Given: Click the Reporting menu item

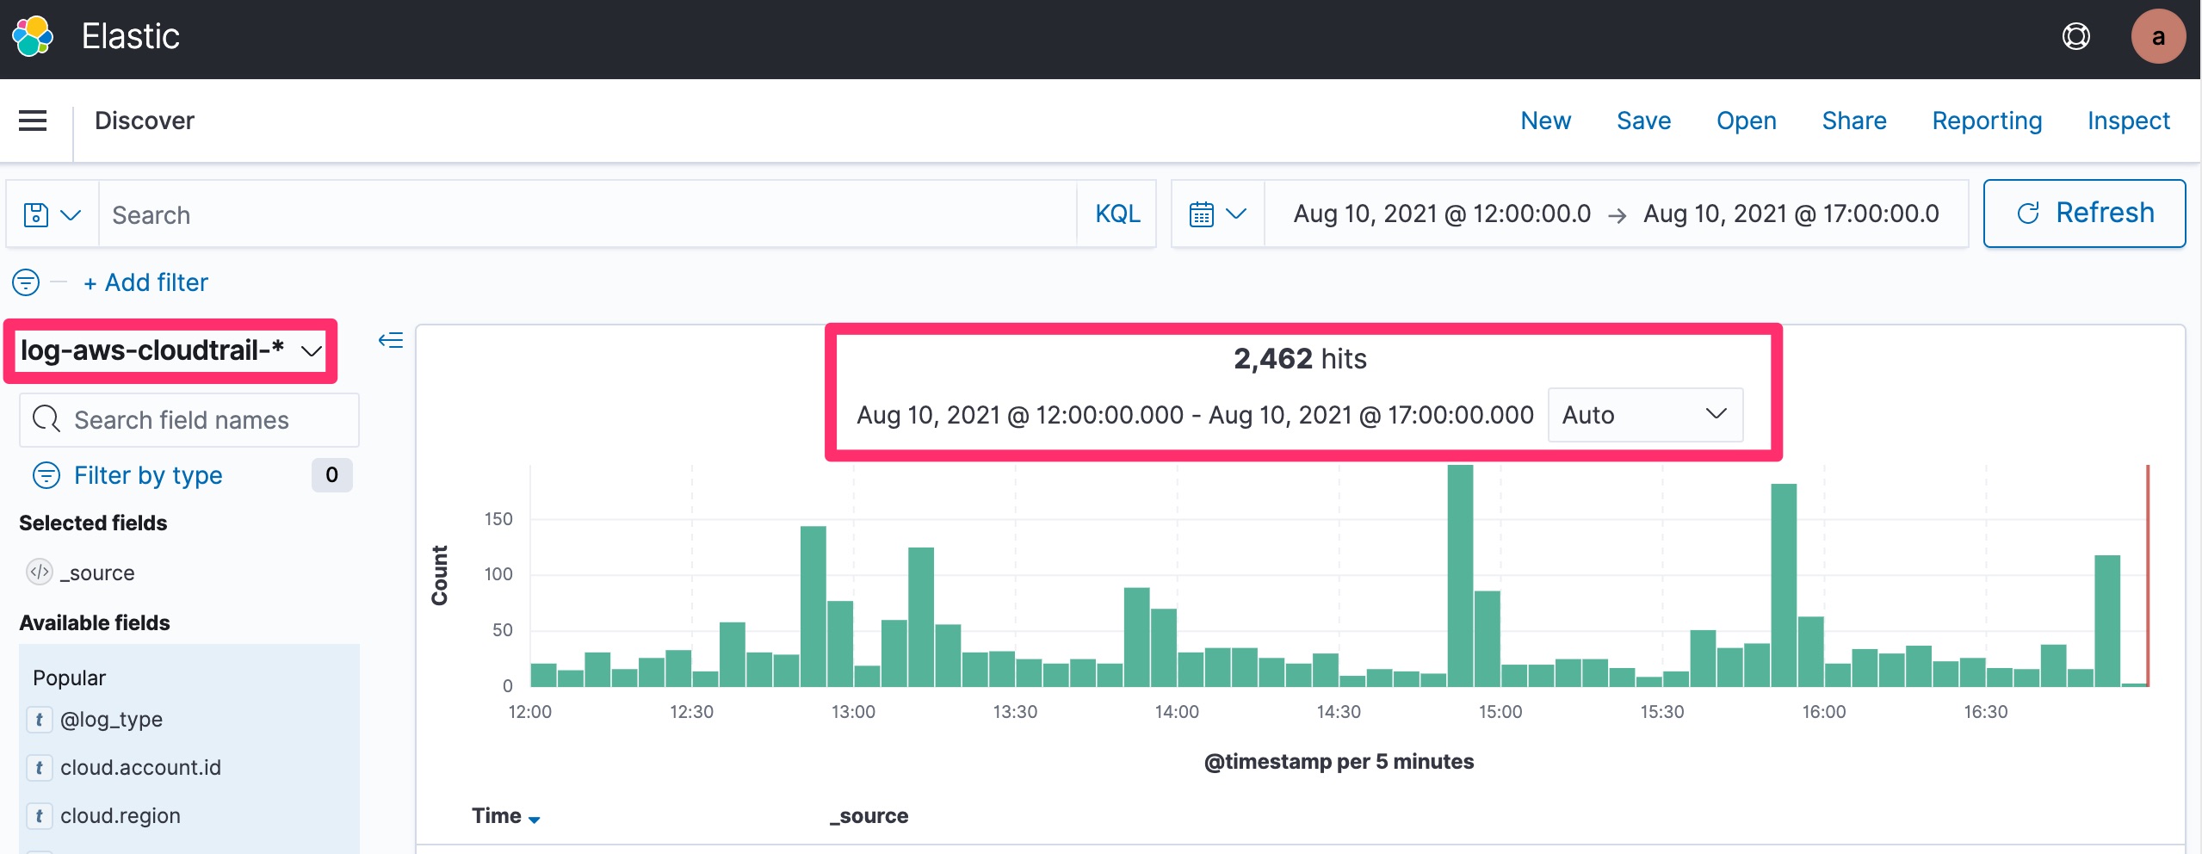Looking at the screenshot, I should tap(1986, 121).
